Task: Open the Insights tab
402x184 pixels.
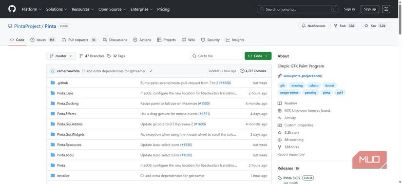Action: 235,40
